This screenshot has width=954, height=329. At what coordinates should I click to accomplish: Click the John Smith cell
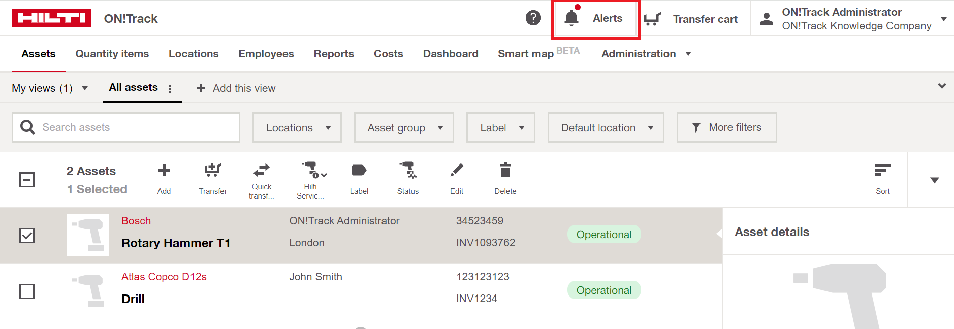click(316, 277)
